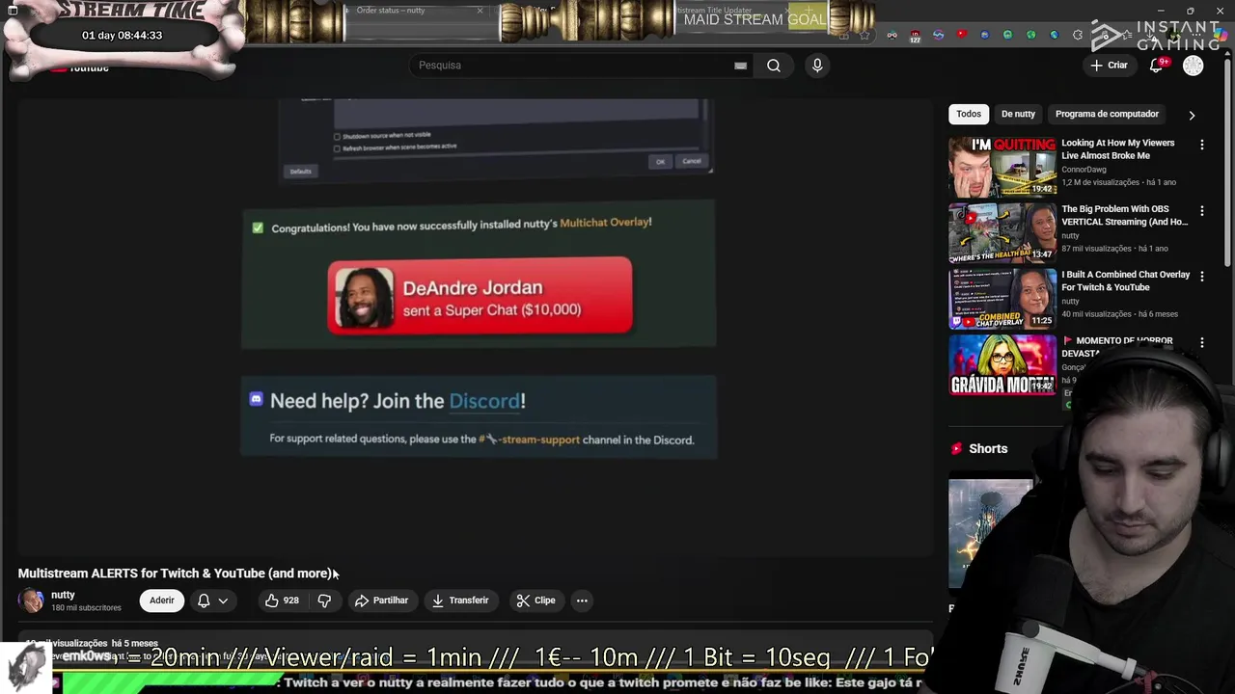Open Looking At How My Viewers video title

pyautogui.click(x=1118, y=149)
